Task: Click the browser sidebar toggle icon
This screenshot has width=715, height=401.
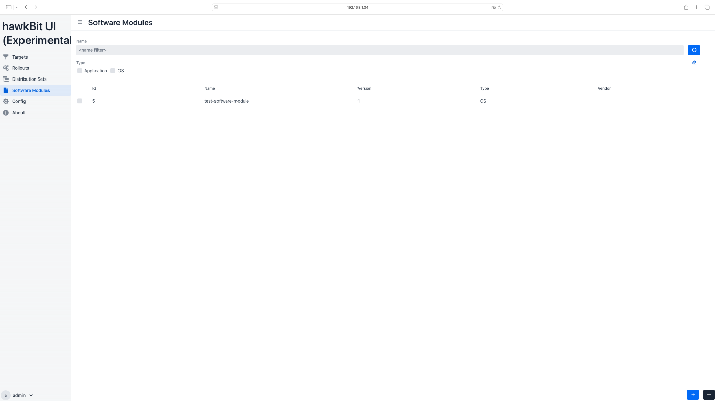Action: click(8, 7)
